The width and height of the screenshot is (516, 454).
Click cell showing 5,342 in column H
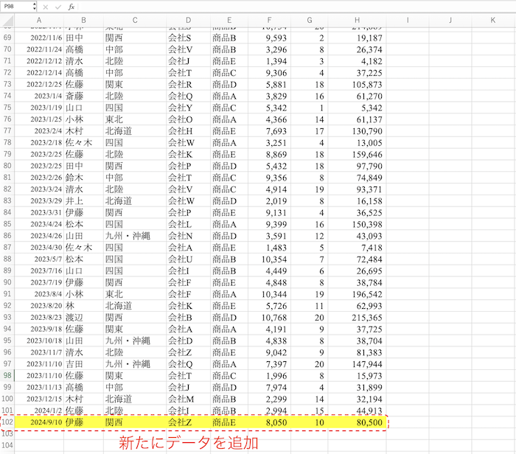pos(357,108)
